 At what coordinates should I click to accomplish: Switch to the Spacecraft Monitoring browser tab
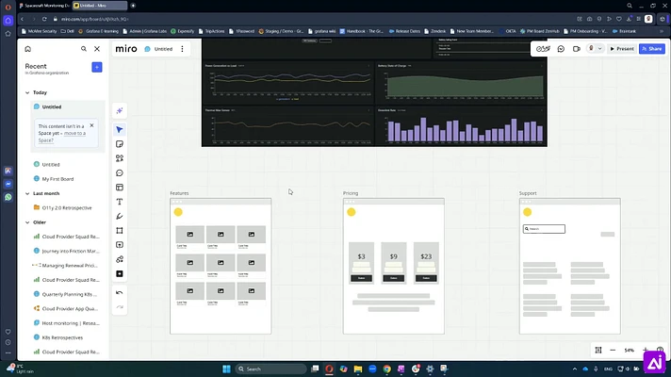[44, 6]
